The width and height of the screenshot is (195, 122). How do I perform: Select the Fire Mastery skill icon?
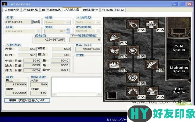pos(133,91)
